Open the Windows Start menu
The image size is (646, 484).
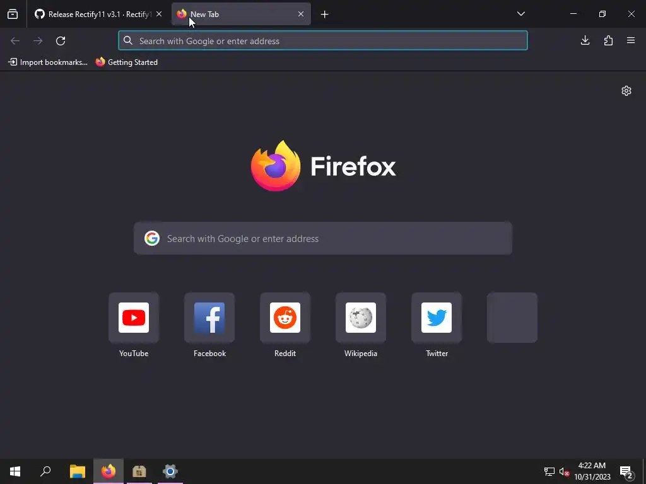(15, 471)
